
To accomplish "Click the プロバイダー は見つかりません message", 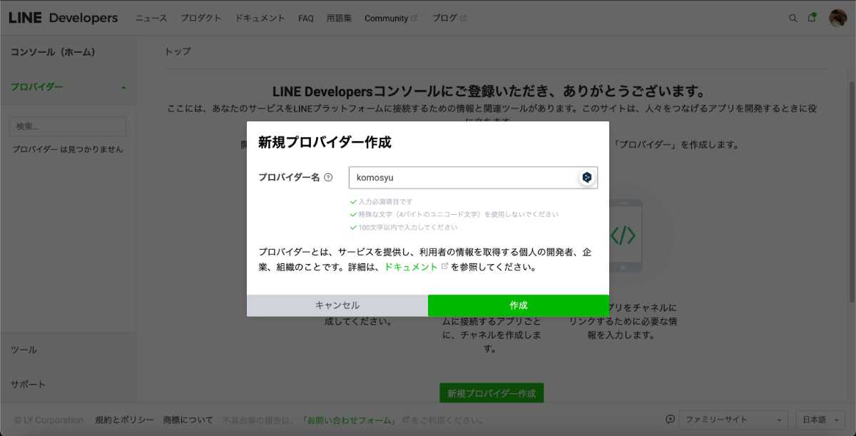I will point(68,149).
